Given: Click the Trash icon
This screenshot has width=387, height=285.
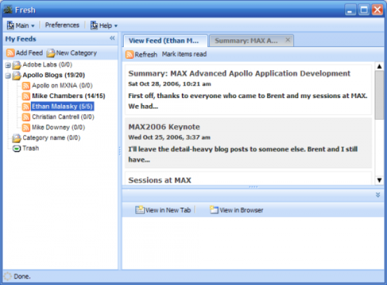Looking at the screenshot, I should coord(17,148).
